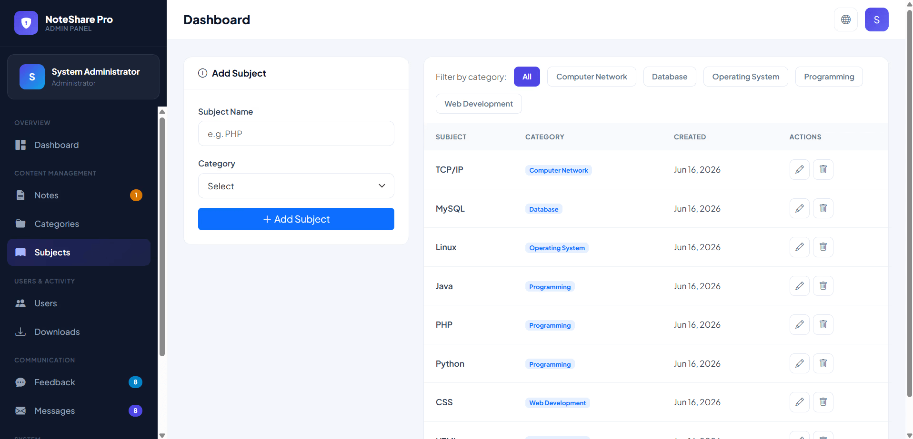Edit the TCP/IP subject

point(800,169)
